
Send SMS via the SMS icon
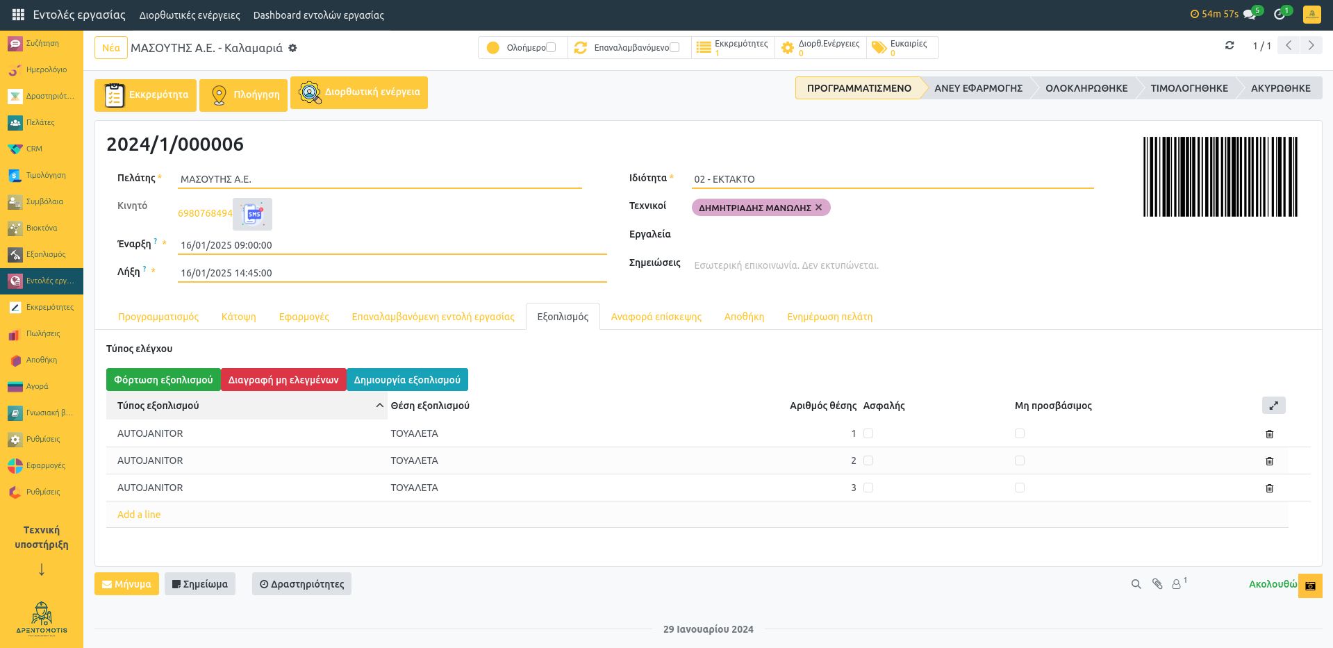[252, 214]
